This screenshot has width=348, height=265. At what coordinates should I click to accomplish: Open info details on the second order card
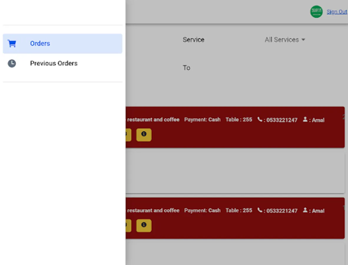144,226
